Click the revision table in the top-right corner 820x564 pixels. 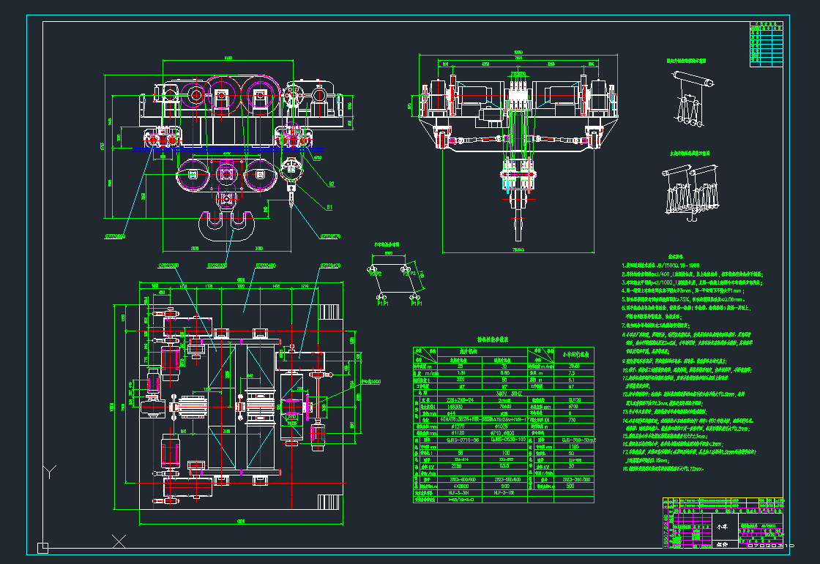767,45
